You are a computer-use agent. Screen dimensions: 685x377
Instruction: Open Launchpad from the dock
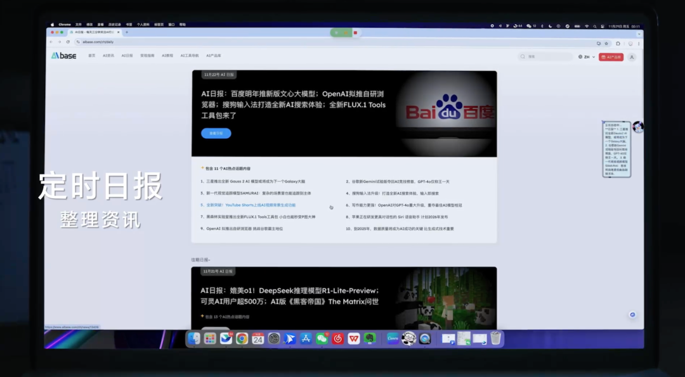coord(210,338)
